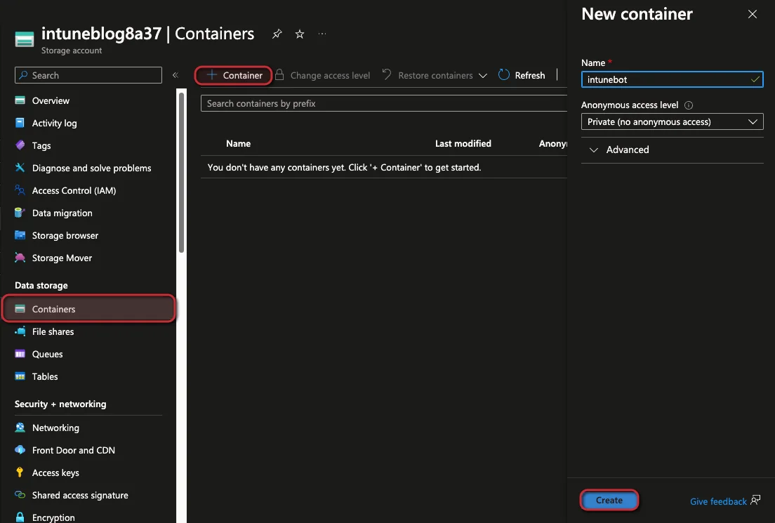The height and width of the screenshot is (523, 775).
Task: Click the Activity log icon
Action: pyautogui.click(x=20, y=123)
